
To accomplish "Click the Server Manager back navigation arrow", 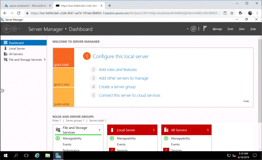I will coord(7,29).
